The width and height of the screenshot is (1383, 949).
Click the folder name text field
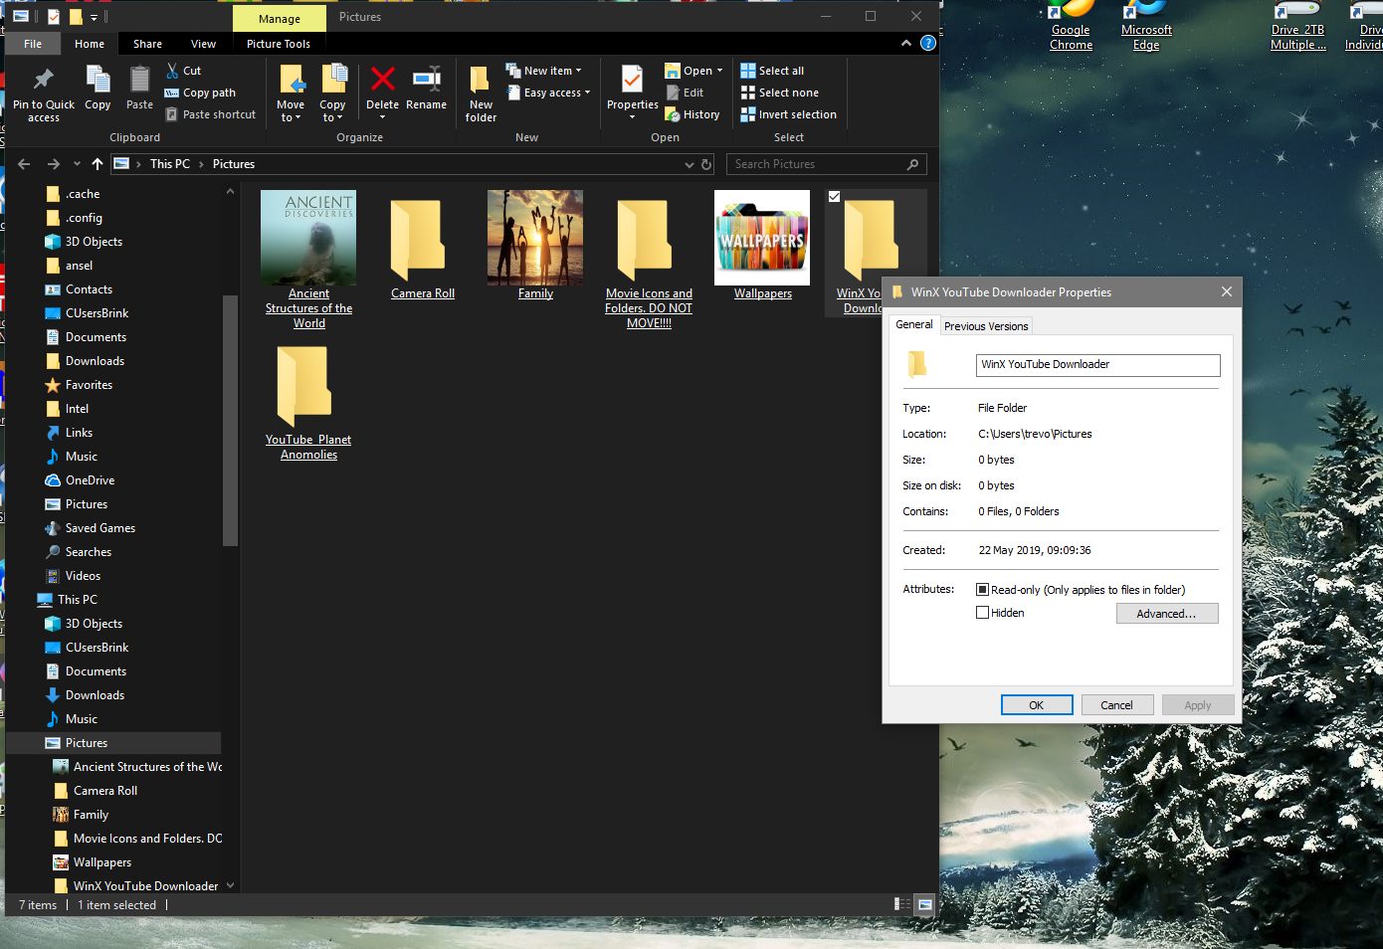click(x=1098, y=365)
